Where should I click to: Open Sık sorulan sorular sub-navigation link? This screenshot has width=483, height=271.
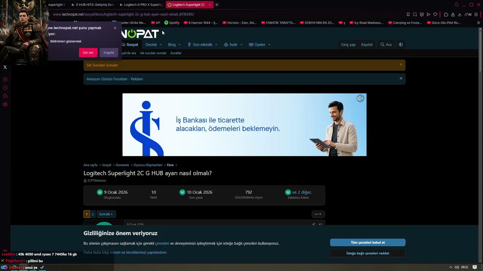[153, 53]
